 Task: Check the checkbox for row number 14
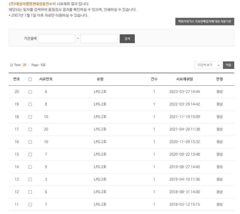tap(30, 167)
